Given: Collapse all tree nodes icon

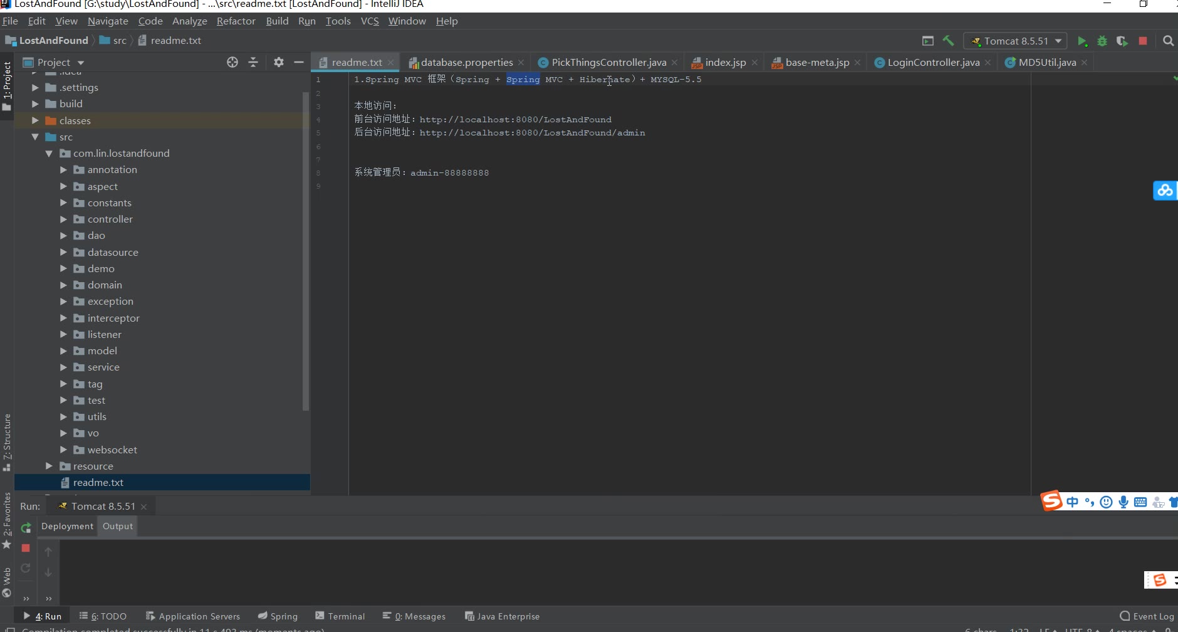Looking at the screenshot, I should click(253, 62).
